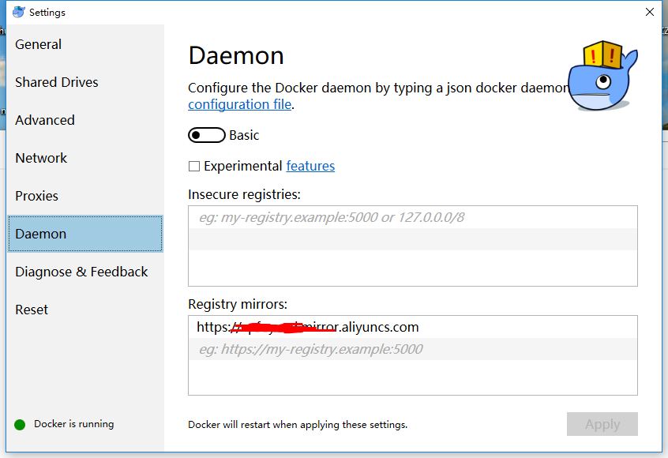
Task: Click the empty registry mirror placeholder row
Action: click(413, 349)
